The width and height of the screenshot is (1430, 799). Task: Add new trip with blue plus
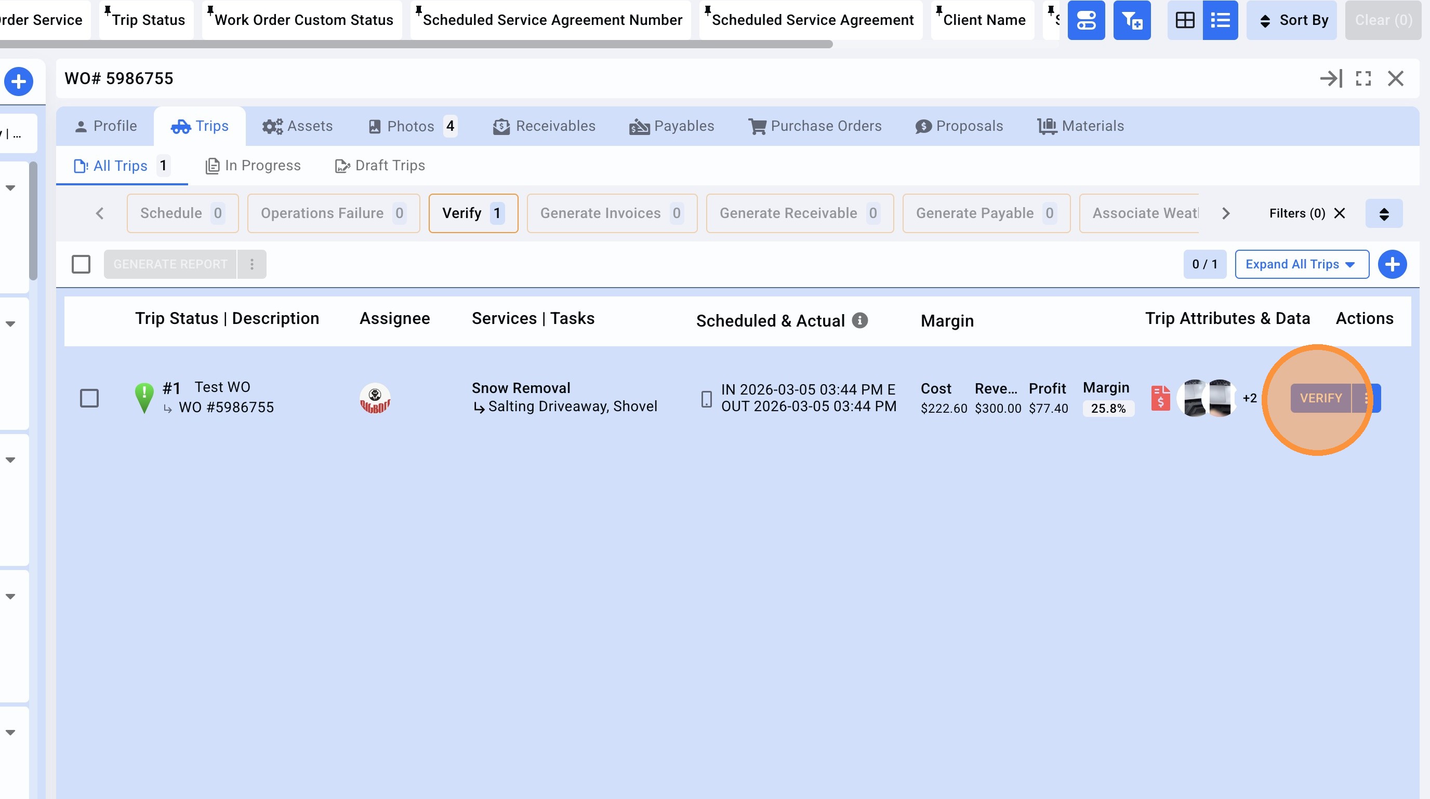pyautogui.click(x=1392, y=264)
